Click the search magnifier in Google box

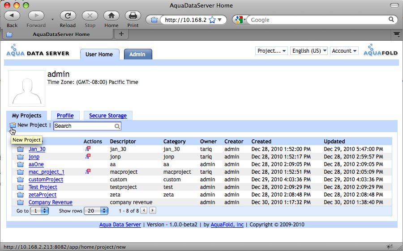(391, 20)
